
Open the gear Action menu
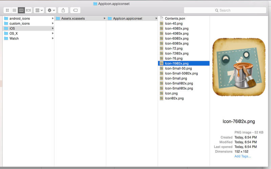point(51,10)
